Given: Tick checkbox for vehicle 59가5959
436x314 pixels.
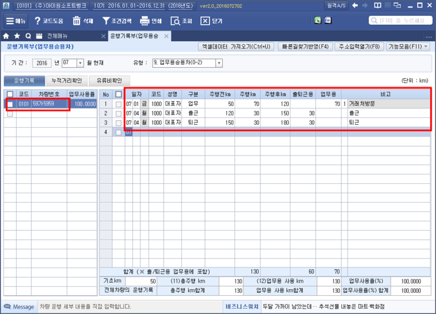Looking at the screenshot, I should pos(9,104).
